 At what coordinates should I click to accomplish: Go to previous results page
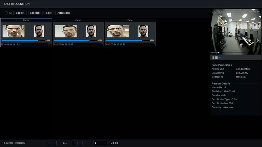[x=54, y=143]
